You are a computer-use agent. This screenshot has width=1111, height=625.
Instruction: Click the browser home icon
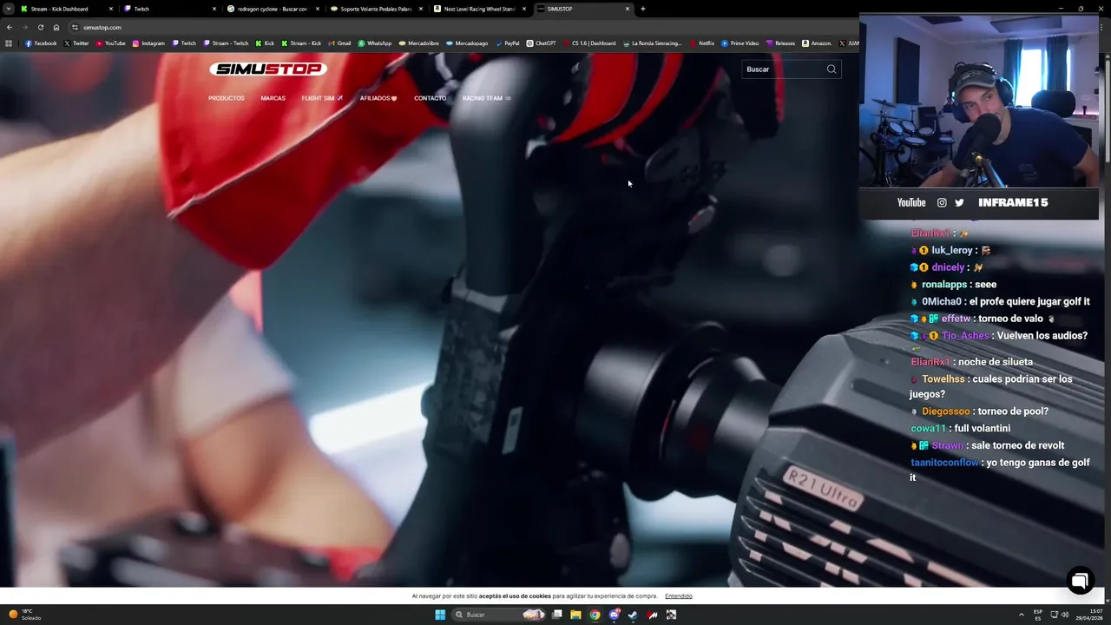pos(56,27)
